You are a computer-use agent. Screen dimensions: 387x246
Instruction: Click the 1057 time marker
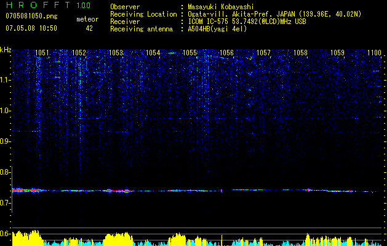click(x=263, y=53)
